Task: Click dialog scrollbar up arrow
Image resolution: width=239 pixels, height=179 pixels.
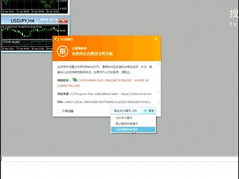Action: [x=159, y=63]
